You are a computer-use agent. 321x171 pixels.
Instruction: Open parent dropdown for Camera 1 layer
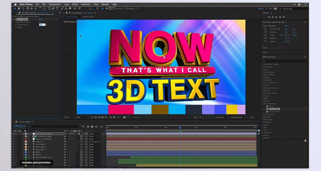pyautogui.click(x=95, y=142)
